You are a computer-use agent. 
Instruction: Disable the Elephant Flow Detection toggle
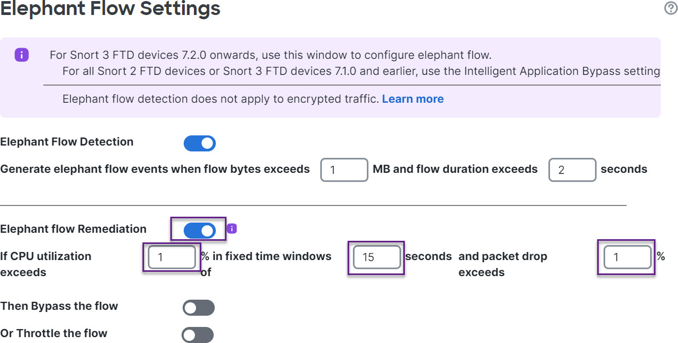199,143
